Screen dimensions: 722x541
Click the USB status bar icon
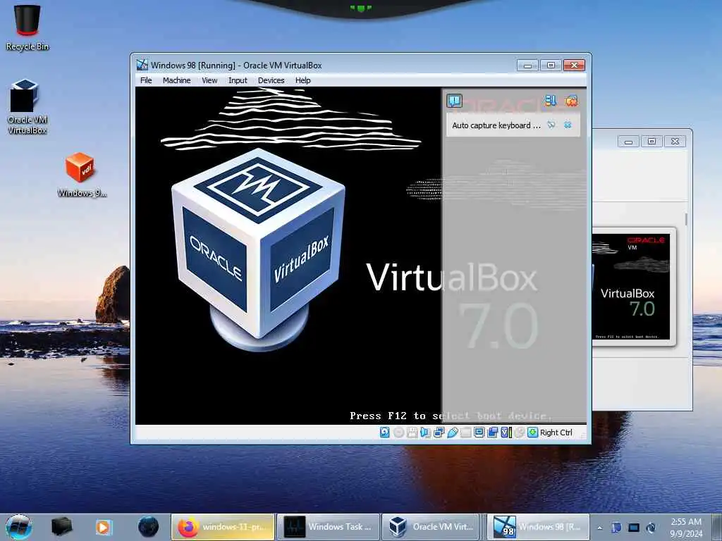(x=452, y=433)
